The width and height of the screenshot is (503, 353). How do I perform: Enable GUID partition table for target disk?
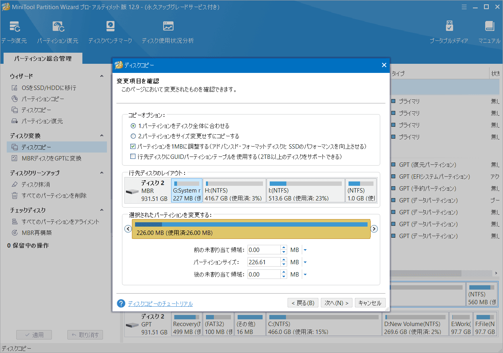[133, 156]
